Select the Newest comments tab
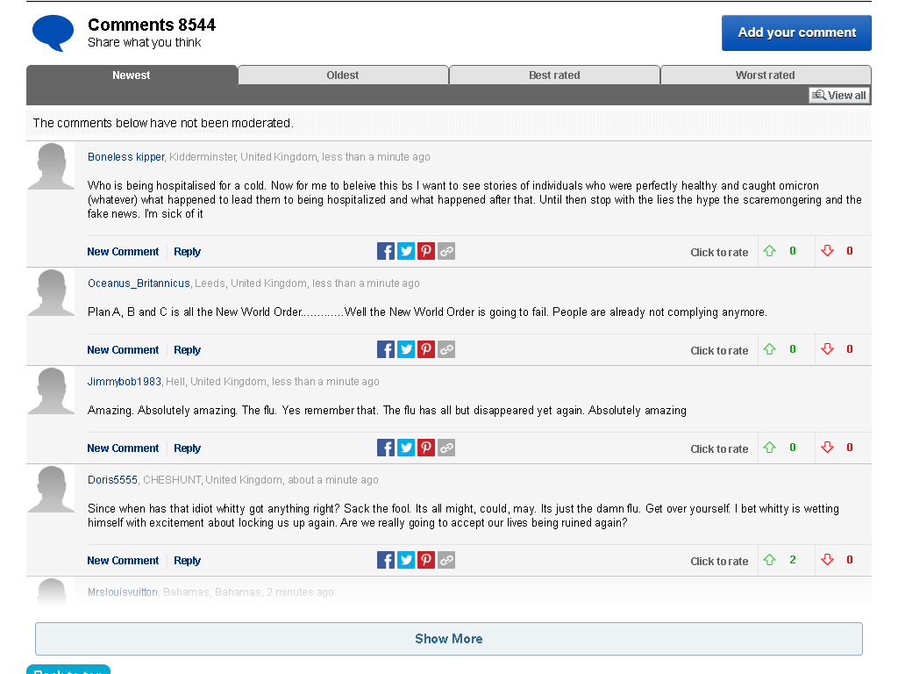This screenshot has height=674, width=898. [x=132, y=75]
